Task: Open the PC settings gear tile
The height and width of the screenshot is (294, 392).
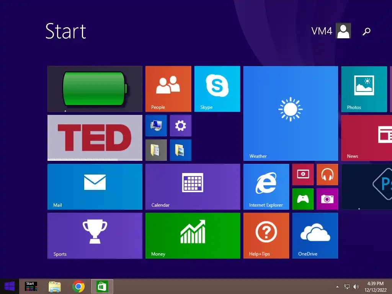Action: click(181, 126)
